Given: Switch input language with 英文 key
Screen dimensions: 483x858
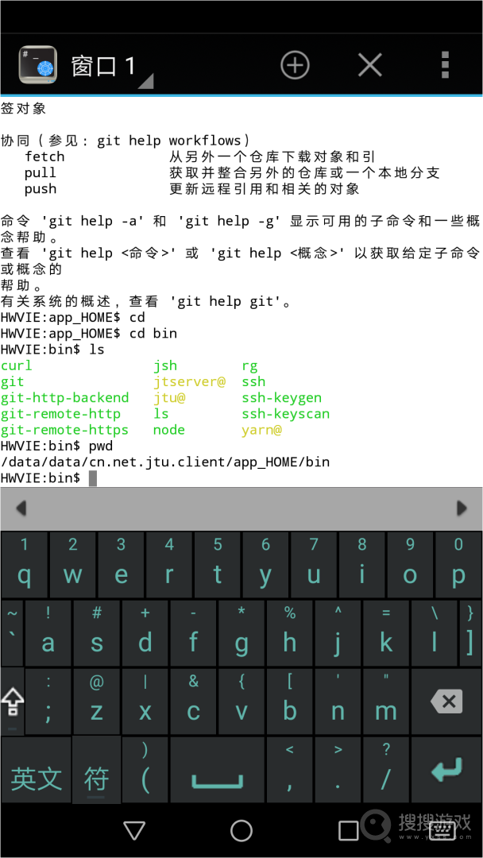Looking at the screenshot, I should 36,769.
